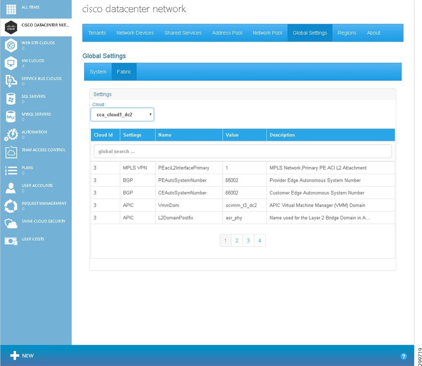Screen dimensions: 422x366
Task: Open the User Accounts person icon
Action: pyautogui.click(x=11, y=188)
